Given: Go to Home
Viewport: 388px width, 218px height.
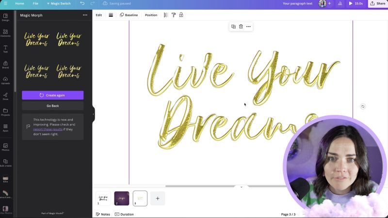Looking at the screenshot, I should (19, 3).
